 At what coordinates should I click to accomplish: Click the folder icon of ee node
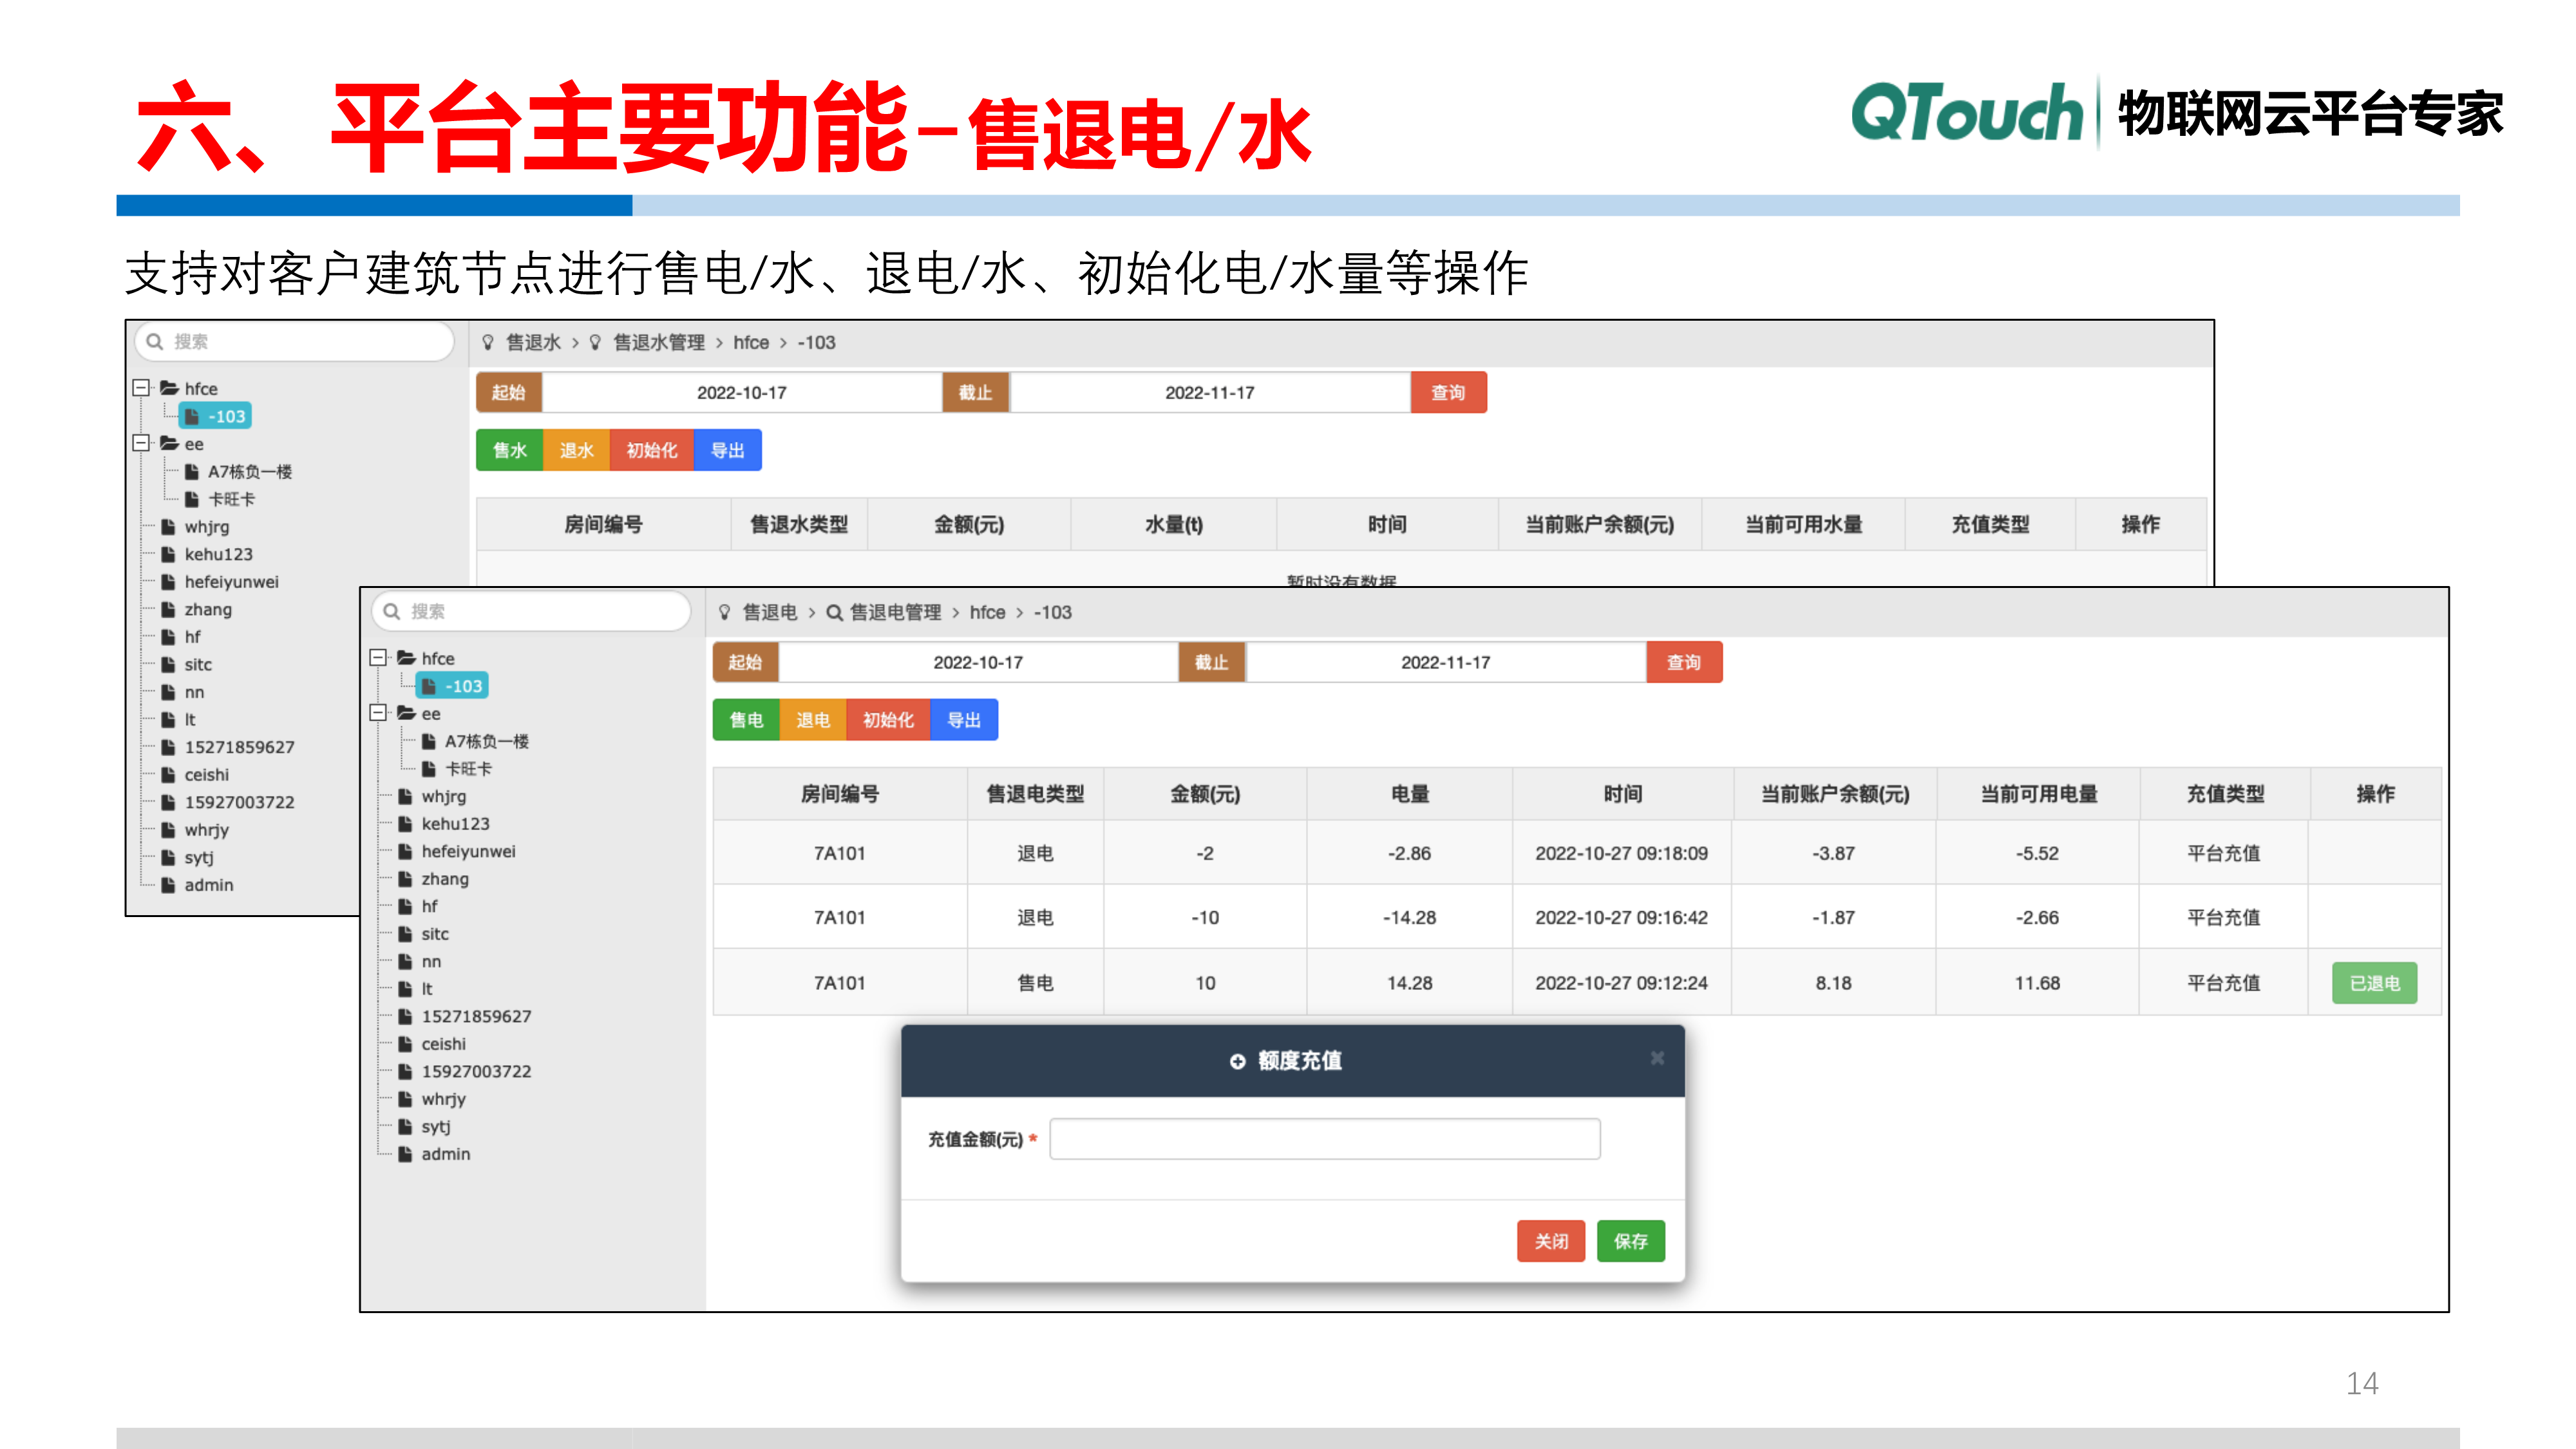point(408,713)
